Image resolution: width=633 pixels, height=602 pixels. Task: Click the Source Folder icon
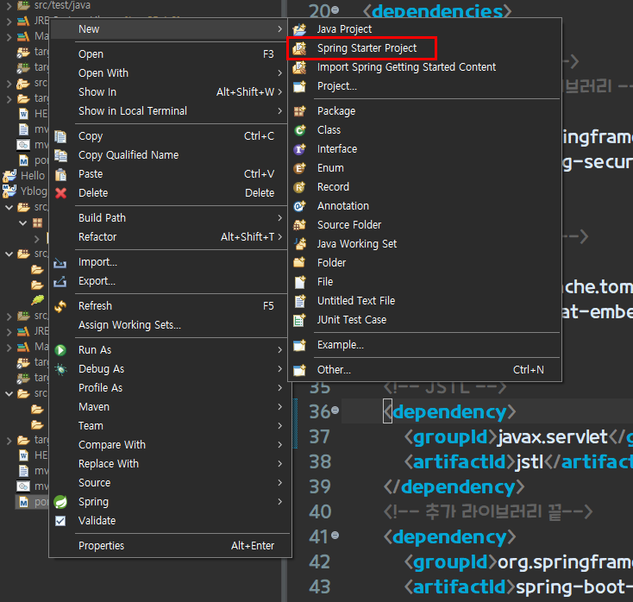pos(299,225)
